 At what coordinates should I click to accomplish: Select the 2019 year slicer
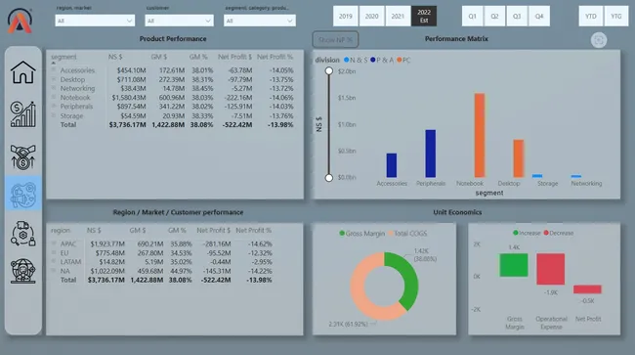coord(346,17)
